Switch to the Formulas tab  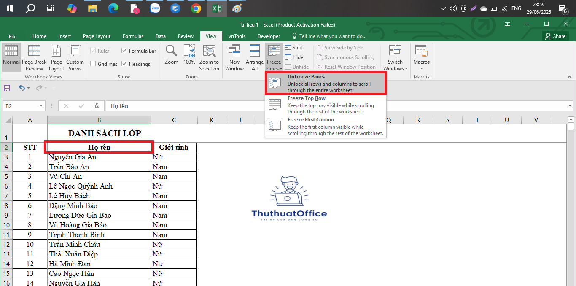pyautogui.click(x=133, y=36)
